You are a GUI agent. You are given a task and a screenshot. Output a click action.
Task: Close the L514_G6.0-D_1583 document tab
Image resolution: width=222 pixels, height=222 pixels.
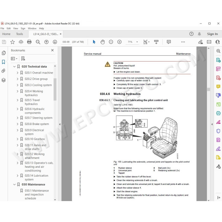pos(61,34)
